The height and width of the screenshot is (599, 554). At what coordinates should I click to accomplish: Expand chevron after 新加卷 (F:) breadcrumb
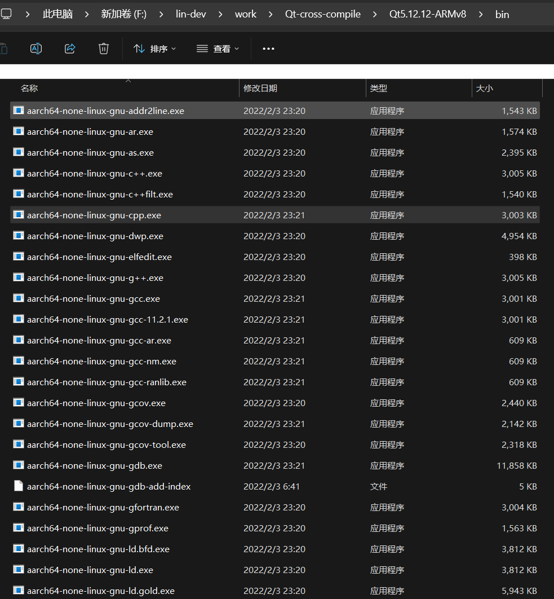tap(161, 14)
